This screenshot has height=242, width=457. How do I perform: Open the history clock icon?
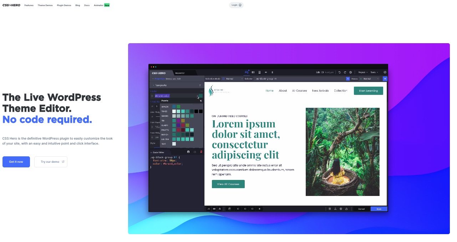coord(351,72)
